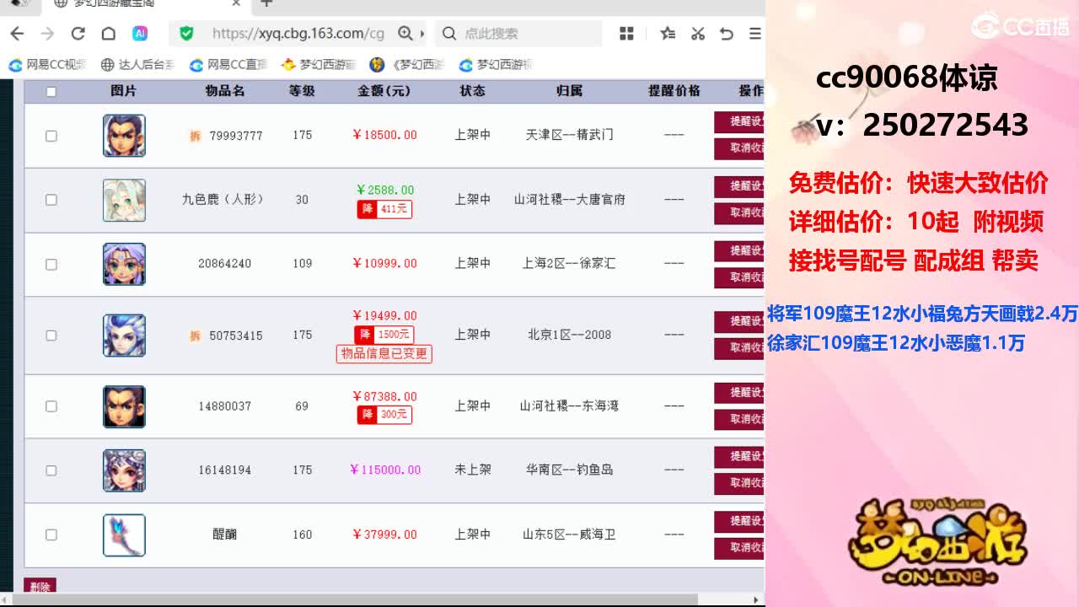Click the 金额(元) column header
The height and width of the screenshot is (607, 1079).
384,91
